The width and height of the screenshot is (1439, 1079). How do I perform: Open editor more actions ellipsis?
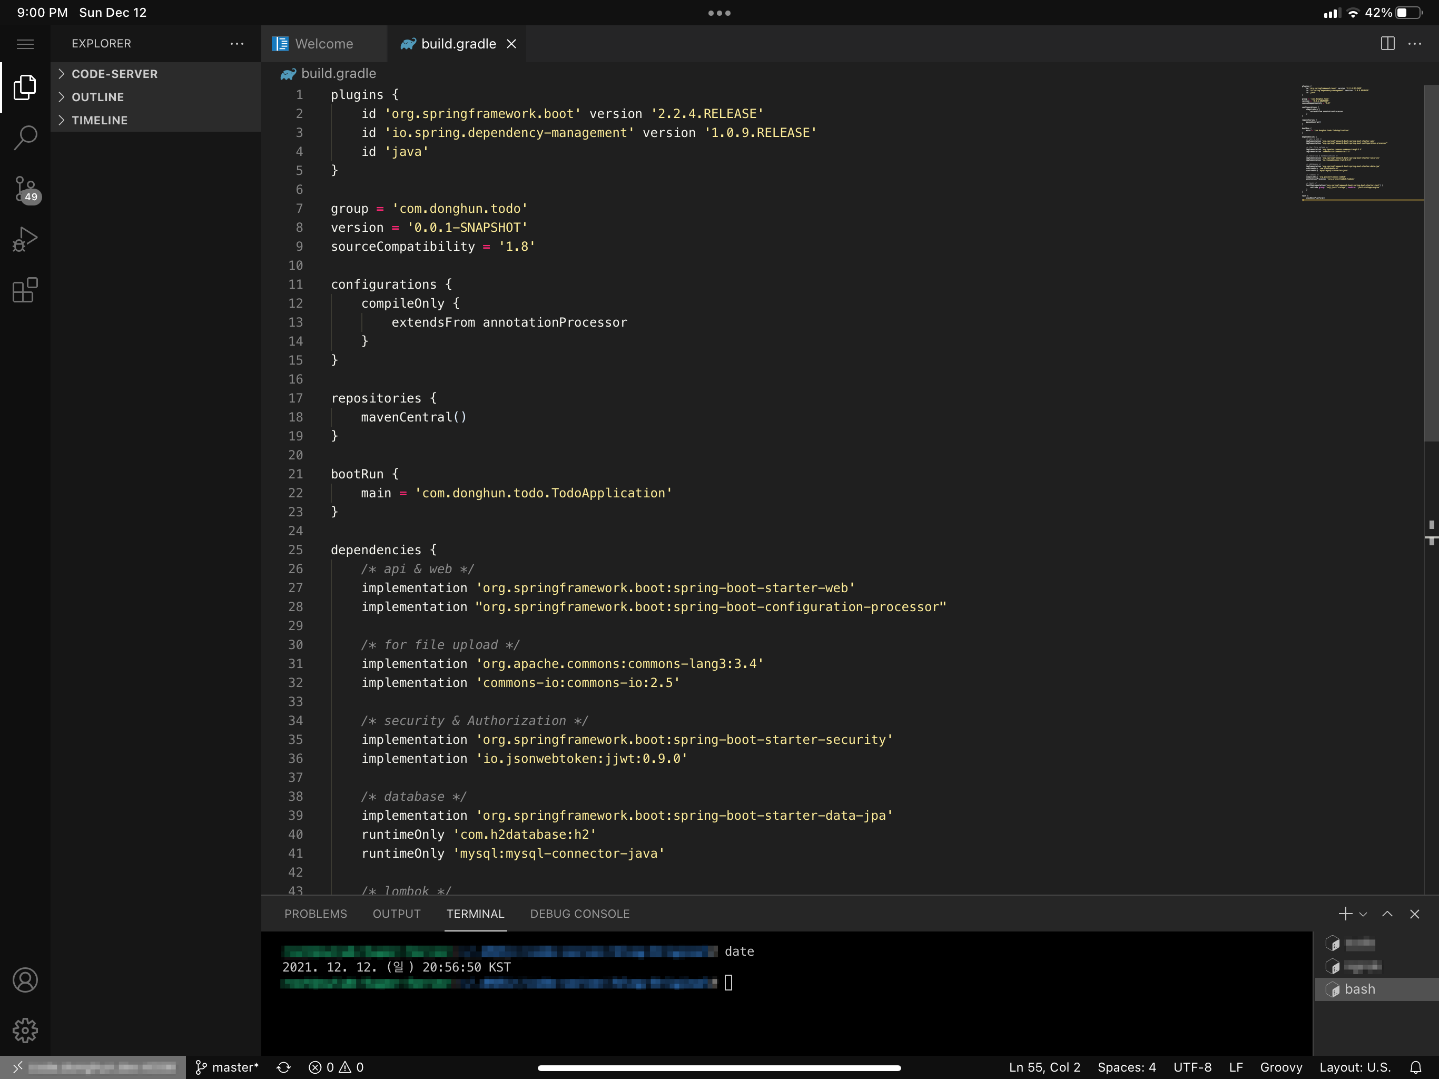tap(1415, 44)
